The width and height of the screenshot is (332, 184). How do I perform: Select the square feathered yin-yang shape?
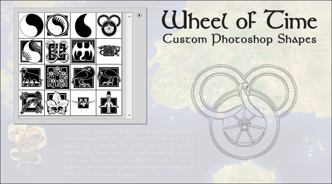[31, 52]
